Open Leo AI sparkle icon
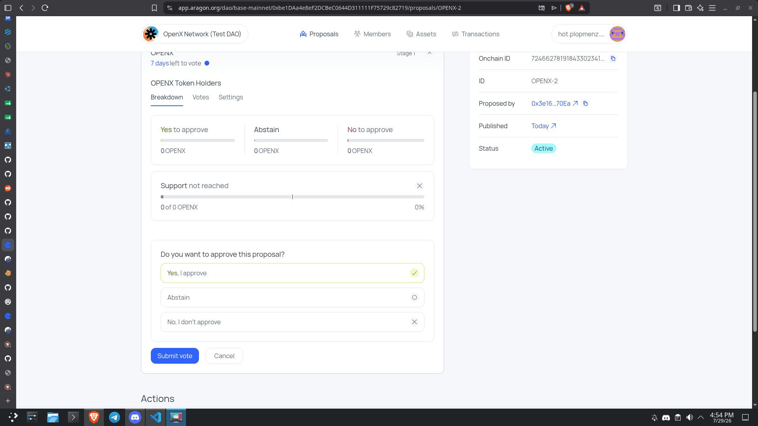Viewport: 758px width, 426px height. pyautogui.click(x=700, y=8)
